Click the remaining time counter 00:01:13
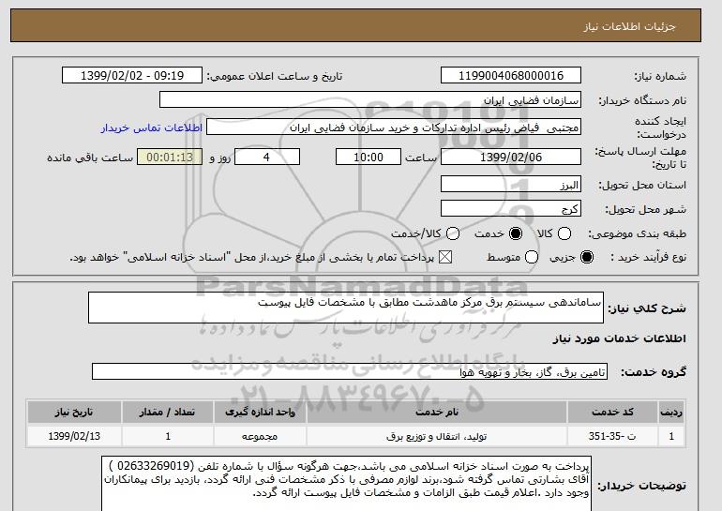 click(170, 157)
